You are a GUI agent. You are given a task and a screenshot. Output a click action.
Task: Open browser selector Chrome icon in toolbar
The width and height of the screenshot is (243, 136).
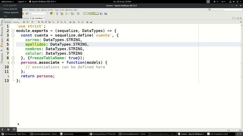coord(52,14)
